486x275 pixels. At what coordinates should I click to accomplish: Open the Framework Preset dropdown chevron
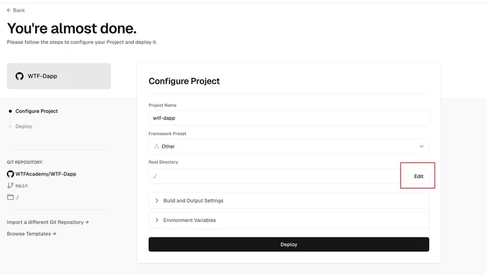click(421, 146)
